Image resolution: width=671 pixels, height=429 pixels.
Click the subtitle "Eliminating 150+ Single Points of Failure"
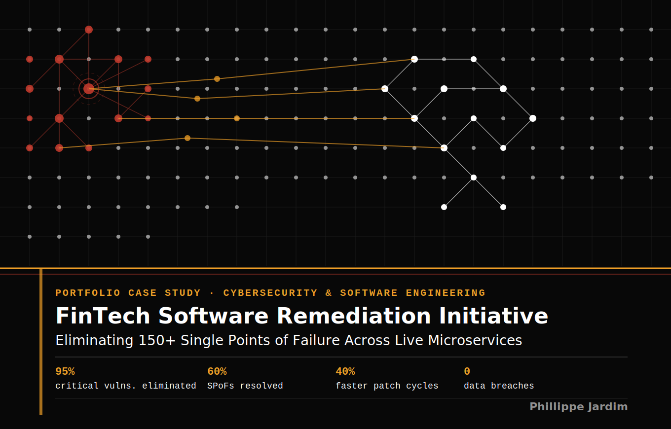[289, 341]
